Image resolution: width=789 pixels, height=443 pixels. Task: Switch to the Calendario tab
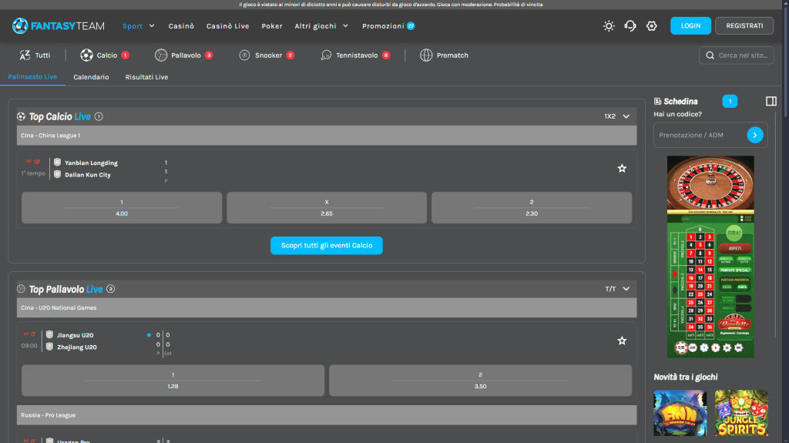click(91, 77)
